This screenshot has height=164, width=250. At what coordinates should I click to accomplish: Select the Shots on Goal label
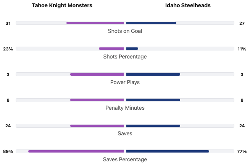[x=125, y=31]
